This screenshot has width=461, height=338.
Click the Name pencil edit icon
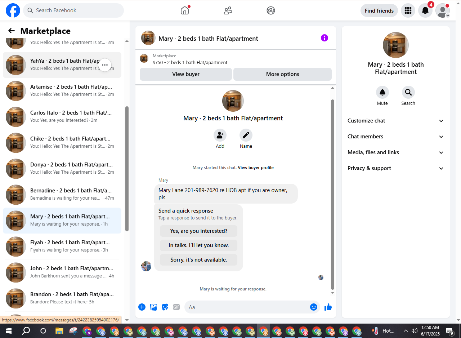click(246, 135)
